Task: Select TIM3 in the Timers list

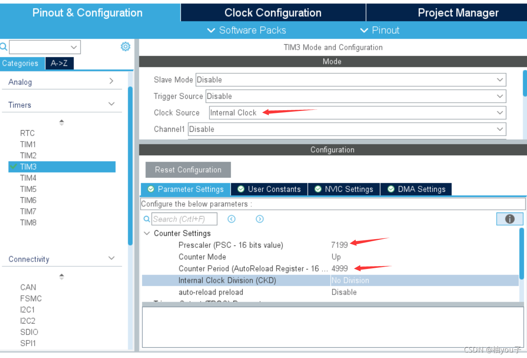Action: point(62,167)
